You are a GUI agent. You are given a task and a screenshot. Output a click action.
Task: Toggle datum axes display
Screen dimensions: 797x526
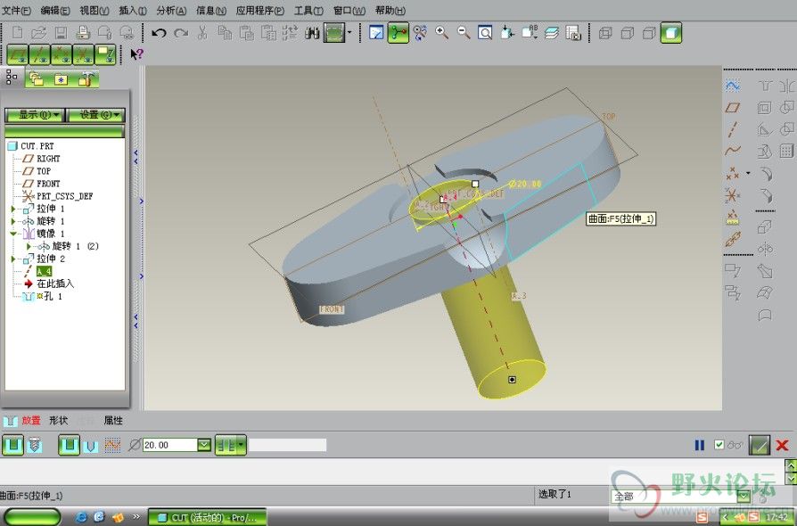39,54
